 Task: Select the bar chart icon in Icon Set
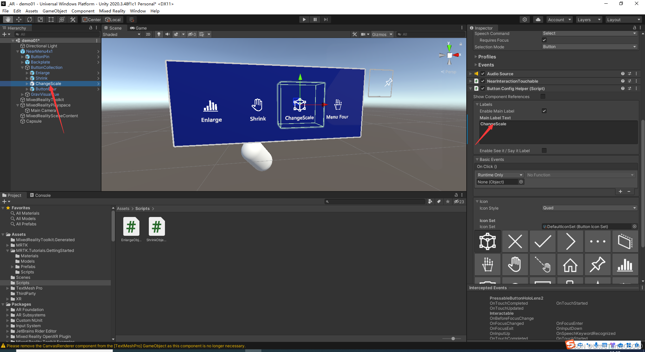point(625,265)
